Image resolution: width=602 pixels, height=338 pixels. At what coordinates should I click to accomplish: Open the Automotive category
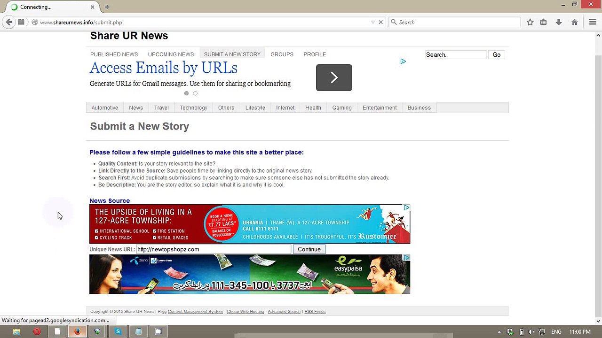point(104,108)
